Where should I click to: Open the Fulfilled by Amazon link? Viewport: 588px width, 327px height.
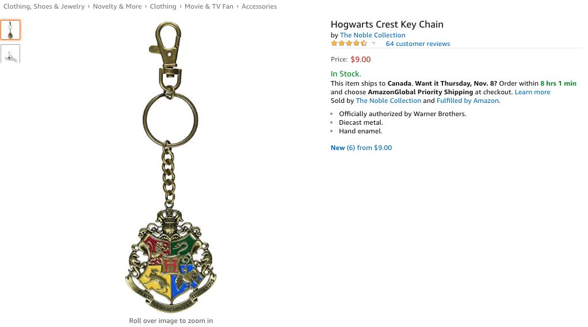point(468,101)
